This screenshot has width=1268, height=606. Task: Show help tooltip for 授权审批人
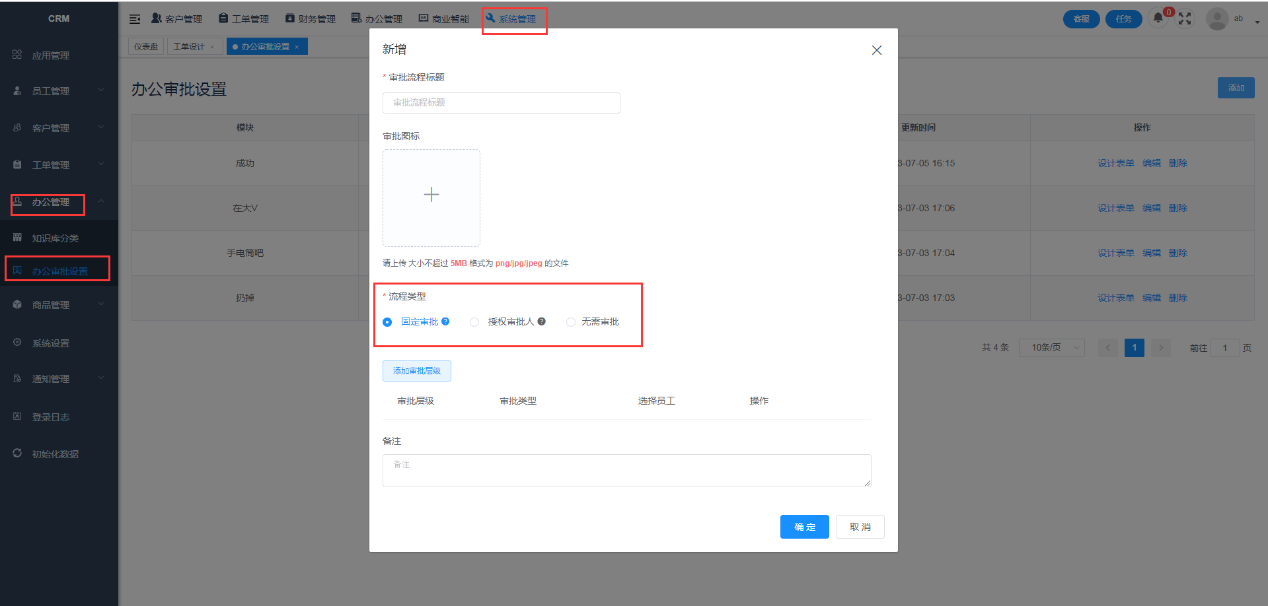click(541, 321)
